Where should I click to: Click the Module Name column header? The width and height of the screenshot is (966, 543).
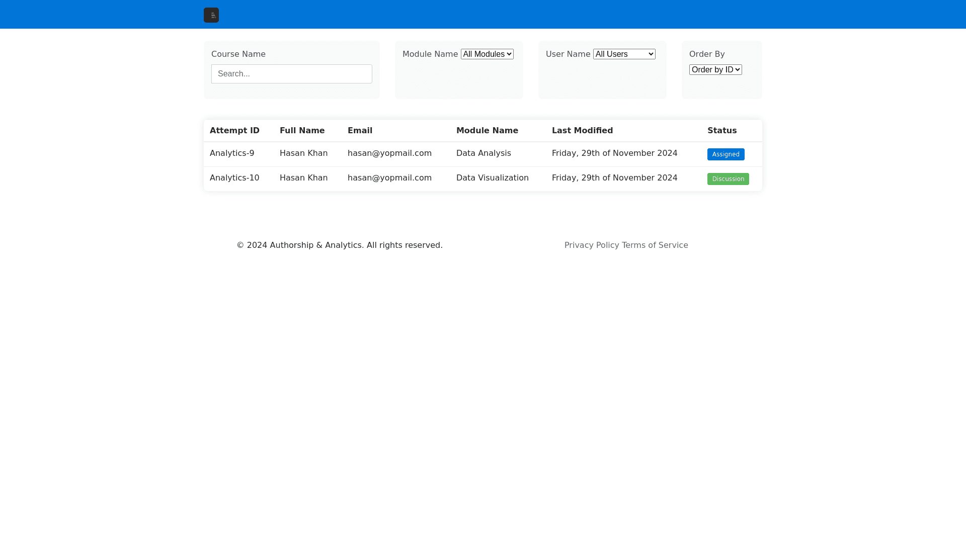click(x=487, y=131)
